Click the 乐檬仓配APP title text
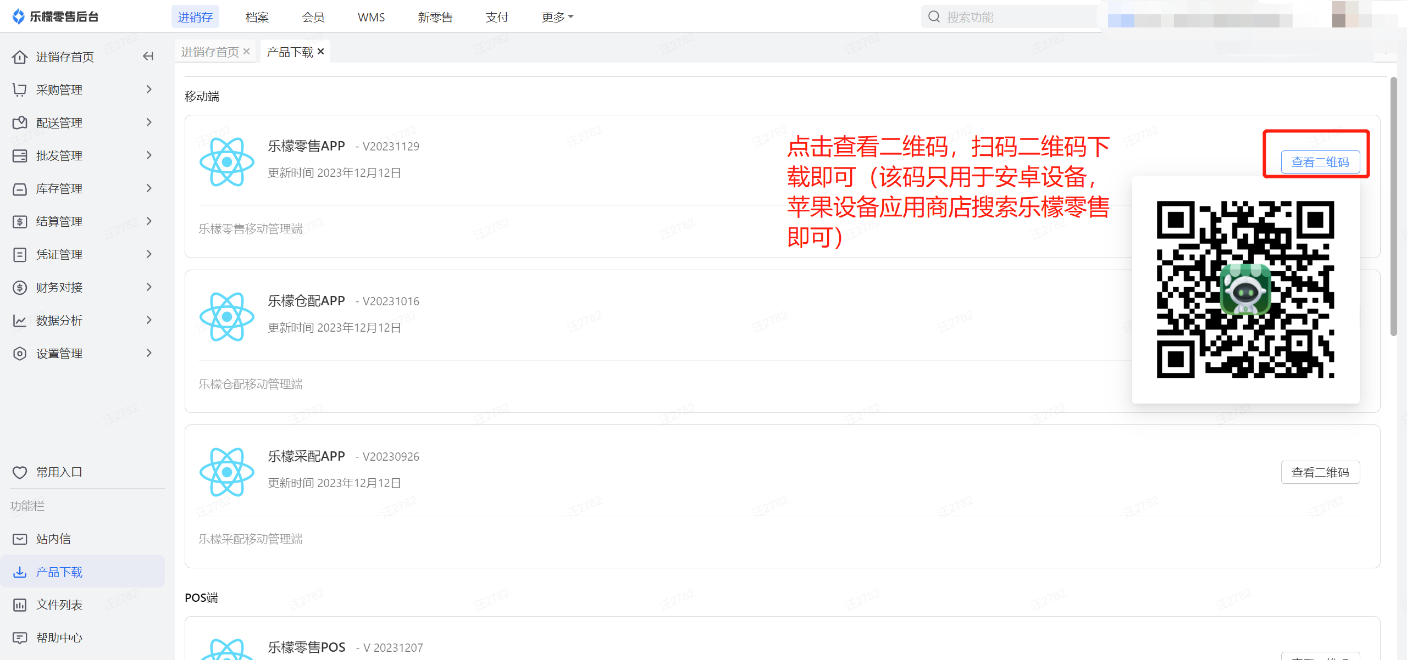Image resolution: width=1407 pixels, height=660 pixels. click(306, 301)
